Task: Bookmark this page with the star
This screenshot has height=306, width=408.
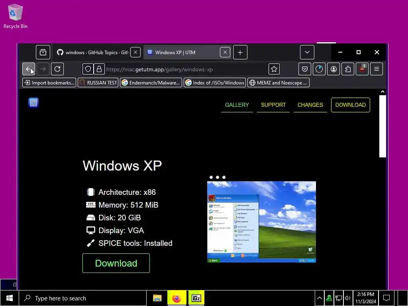Action: tap(274, 69)
